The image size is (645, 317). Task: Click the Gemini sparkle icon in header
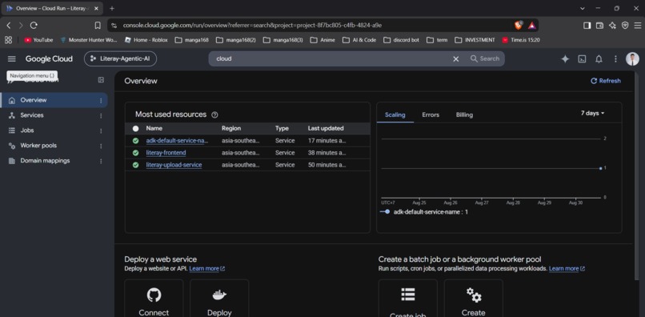tap(565, 59)
